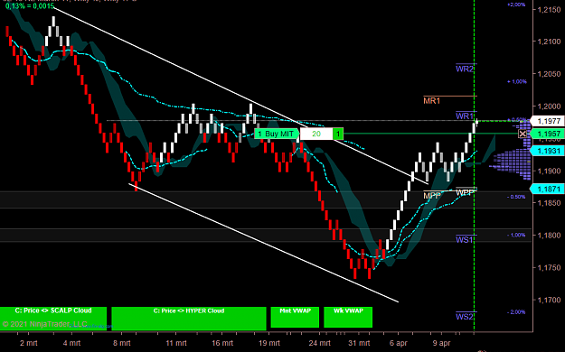This screenshot has height=352, width=565.
Task: Select the WS1 pivot label
Action: pyautogui.click(x=465, y=239)
